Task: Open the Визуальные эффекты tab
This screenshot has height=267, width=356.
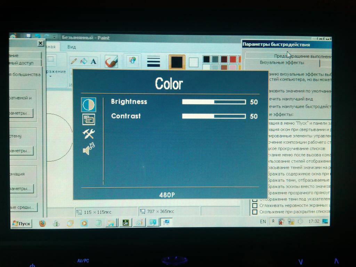Action: (x=282, y=63)
